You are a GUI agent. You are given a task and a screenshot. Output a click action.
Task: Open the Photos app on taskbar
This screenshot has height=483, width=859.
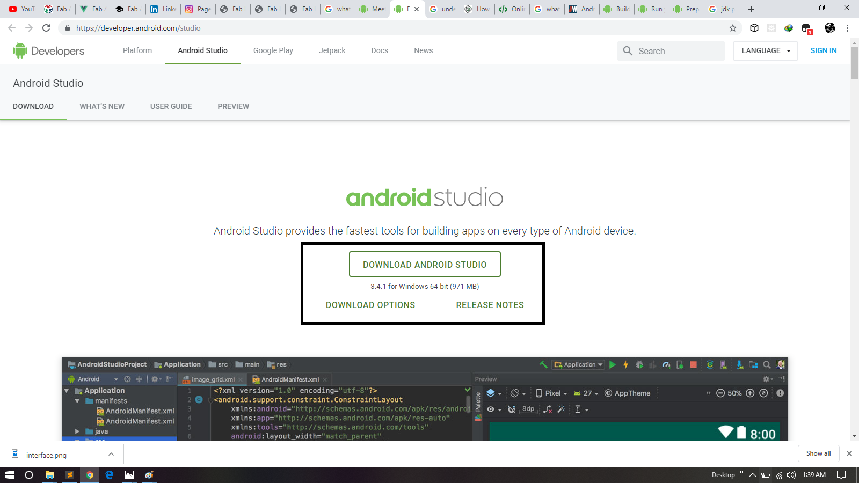pos(129,475)
